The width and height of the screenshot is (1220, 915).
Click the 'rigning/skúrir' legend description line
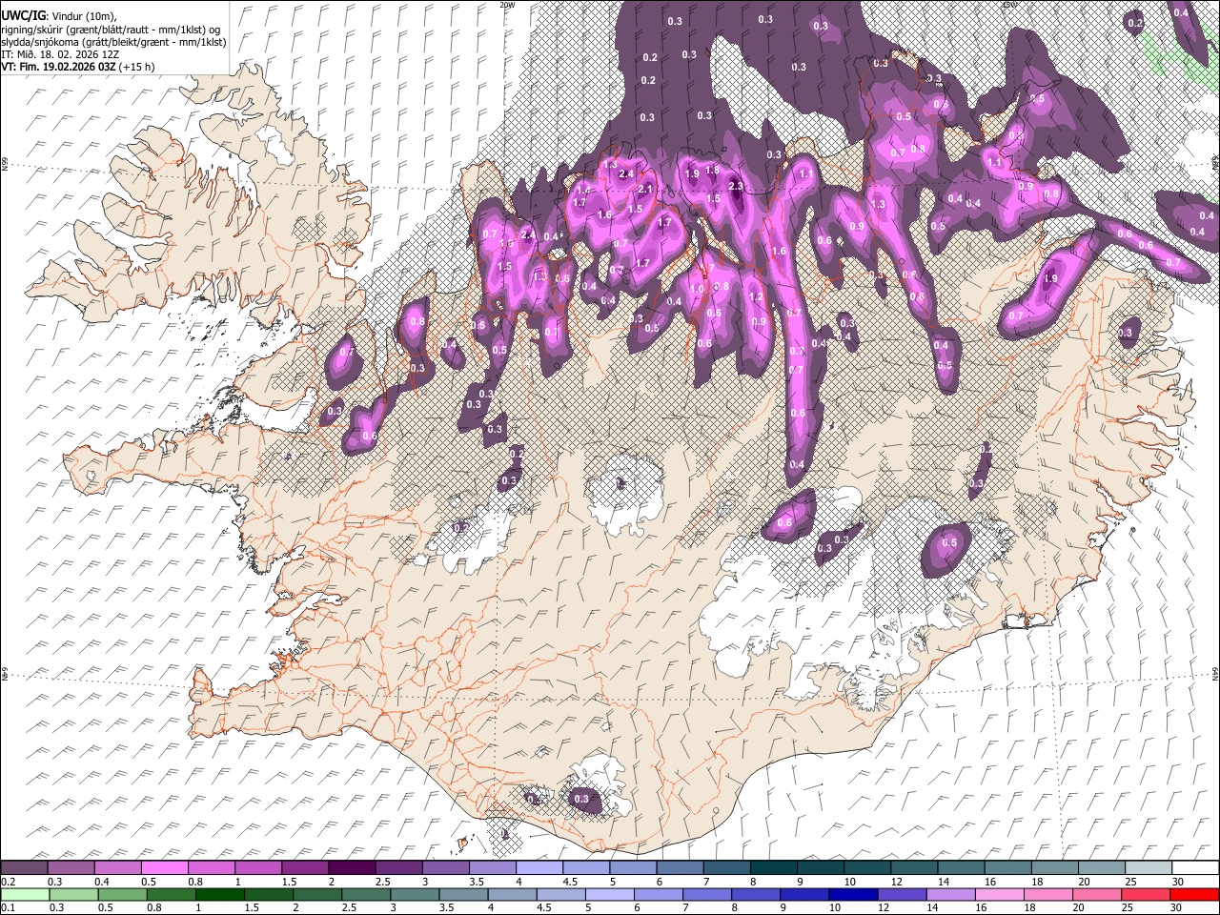(x=111, y=30)
